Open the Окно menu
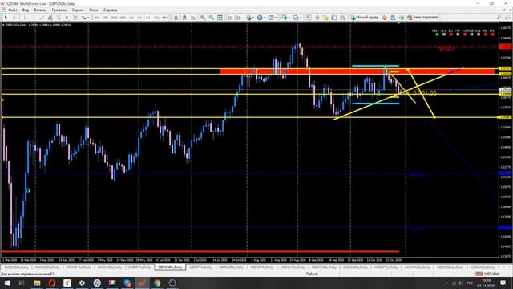Screen dimensions: 513x289 coord(94,10)
